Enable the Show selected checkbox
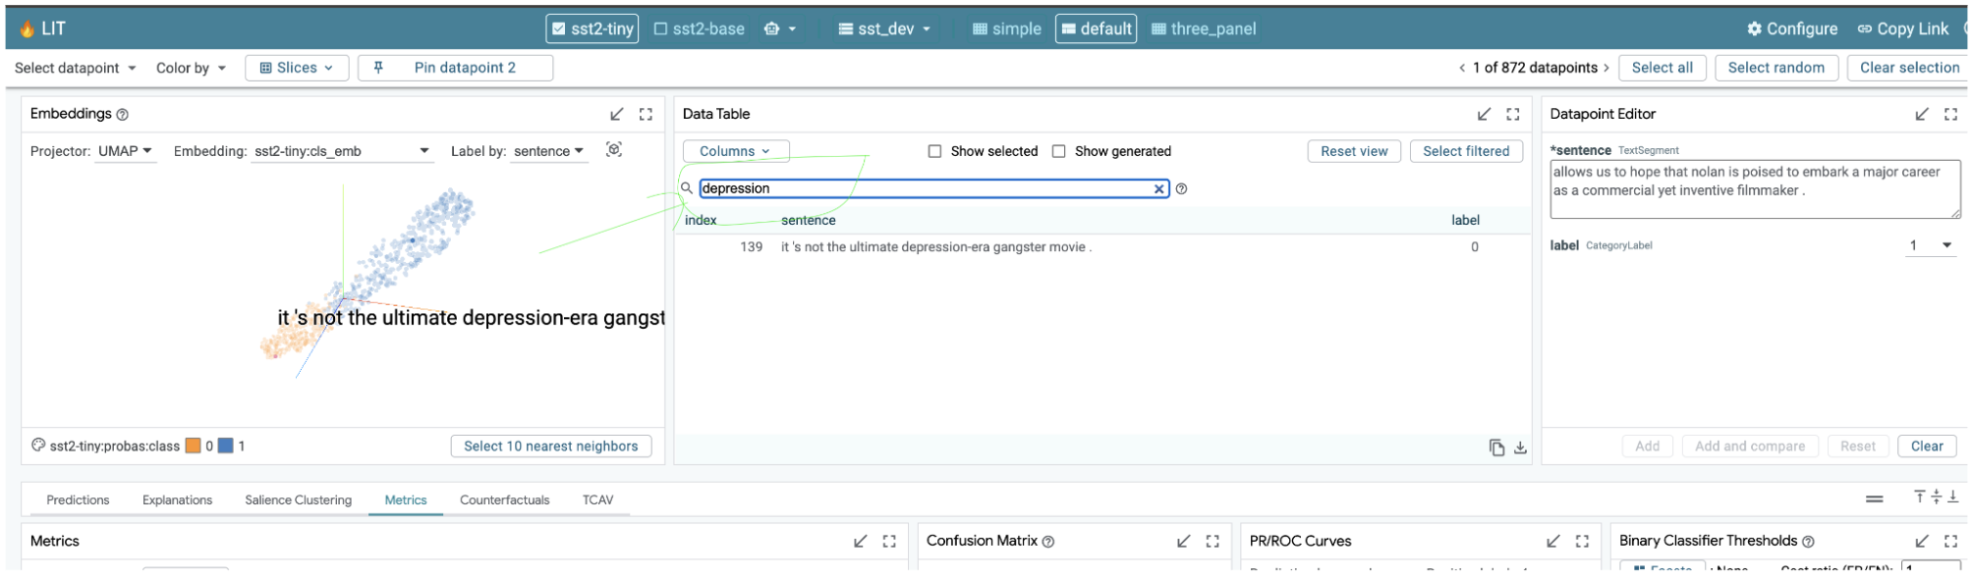 coord(934,151)
